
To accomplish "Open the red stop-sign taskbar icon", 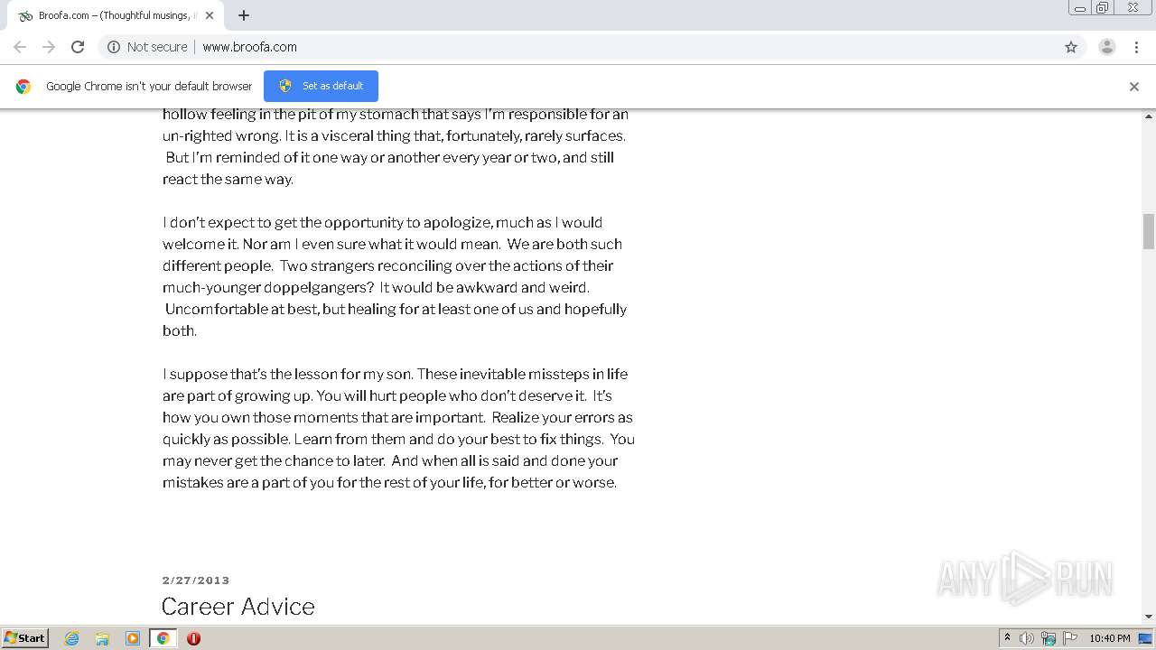I will [x=193, y=638].
